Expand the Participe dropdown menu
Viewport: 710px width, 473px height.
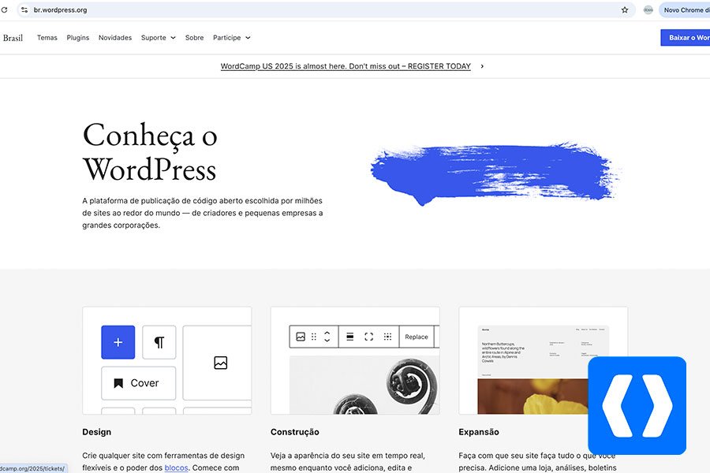231,38
